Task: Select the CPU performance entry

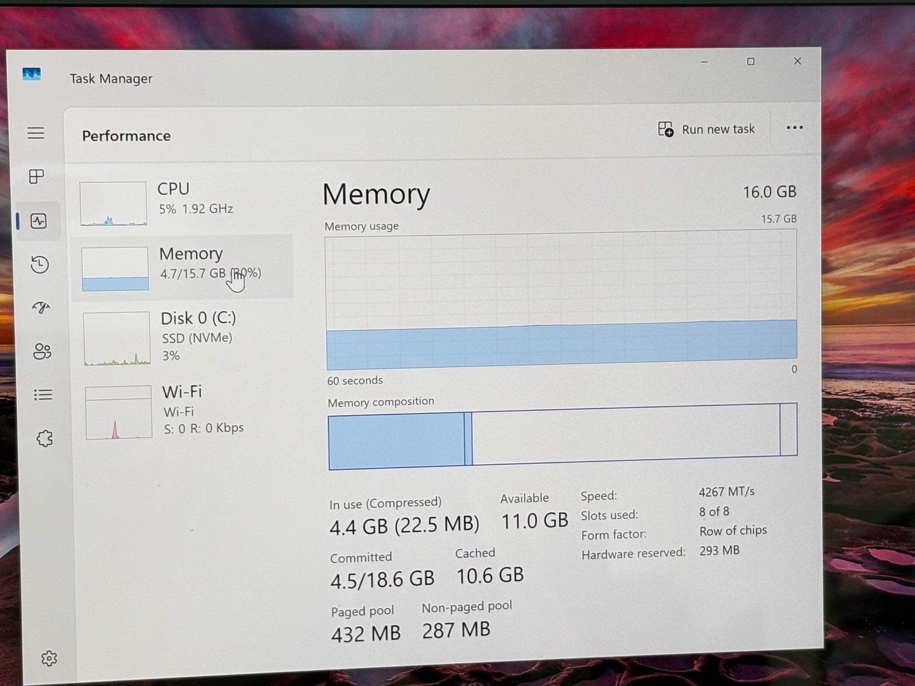Action: tap(182, 203)
